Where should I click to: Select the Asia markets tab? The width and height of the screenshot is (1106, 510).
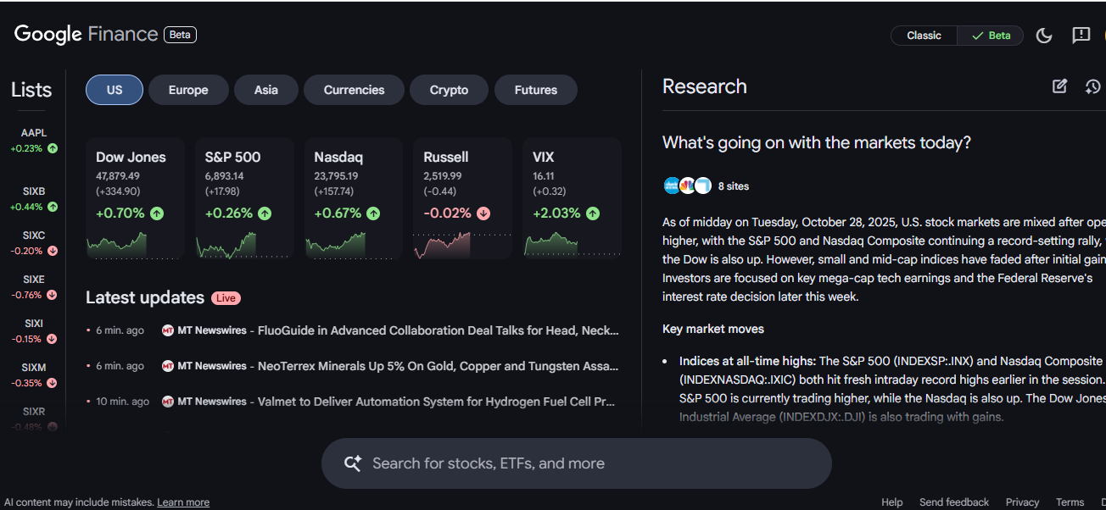pyautogui.click(x=266, y=90)
